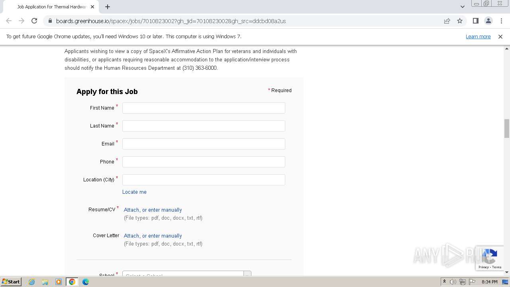Screen dimensions: 510x287
Task: Open the volume control tray icon
Action: pyautogui.click(x=453, y=282)
